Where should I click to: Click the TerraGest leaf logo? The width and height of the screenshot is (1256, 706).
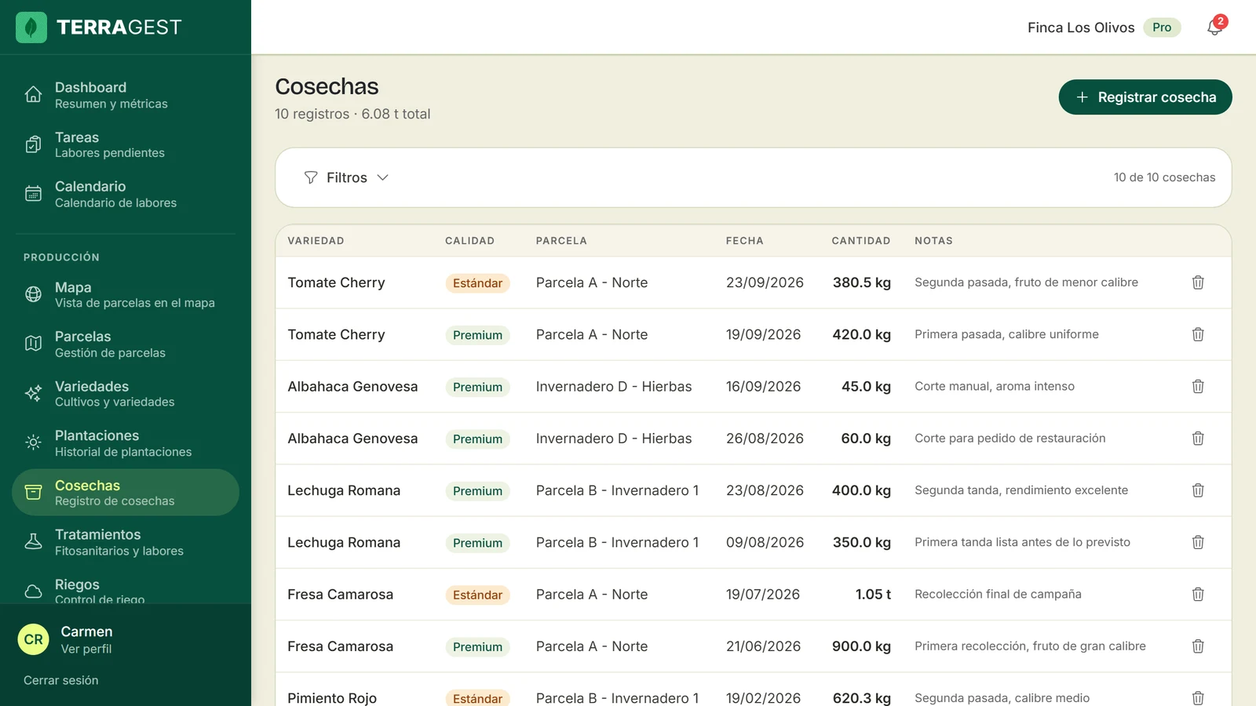point(31,27)
